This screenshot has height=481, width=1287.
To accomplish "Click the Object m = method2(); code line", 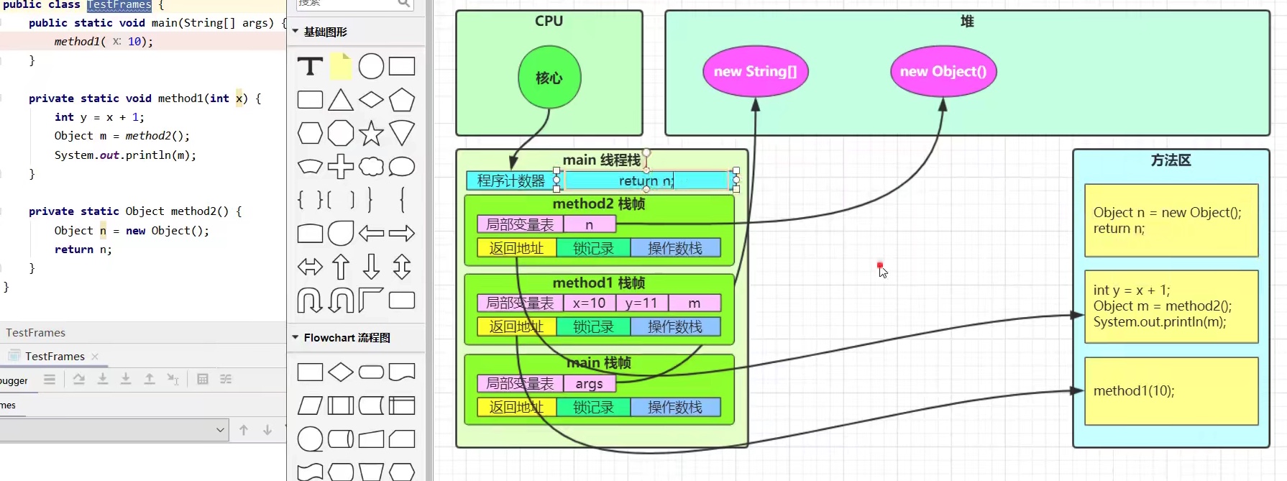I will point(122,136).
